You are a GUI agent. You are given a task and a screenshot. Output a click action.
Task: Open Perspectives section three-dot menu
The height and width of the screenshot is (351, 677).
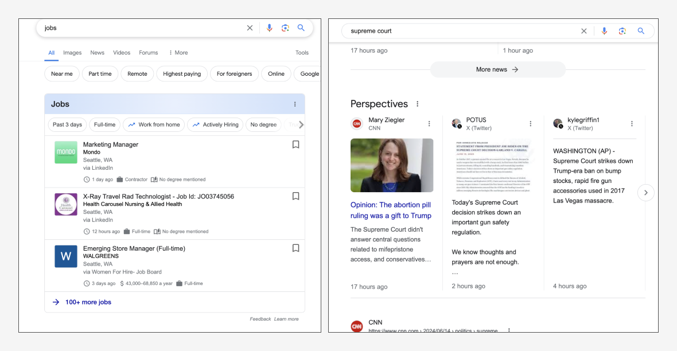417,104
